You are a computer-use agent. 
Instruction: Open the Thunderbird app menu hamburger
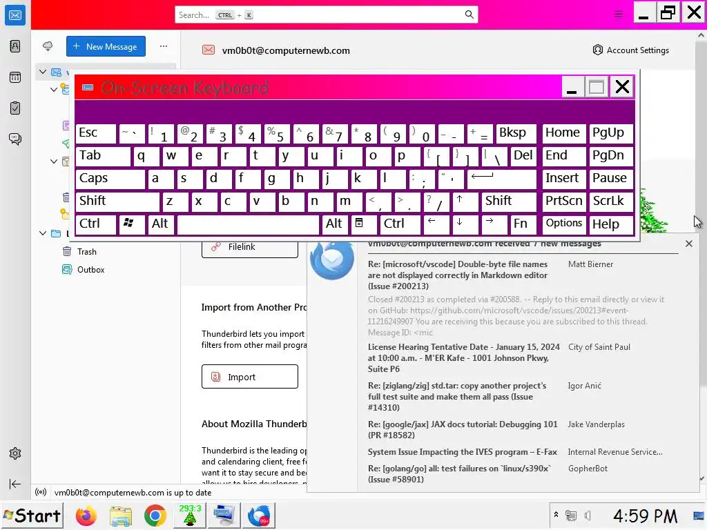coord(619,14)
